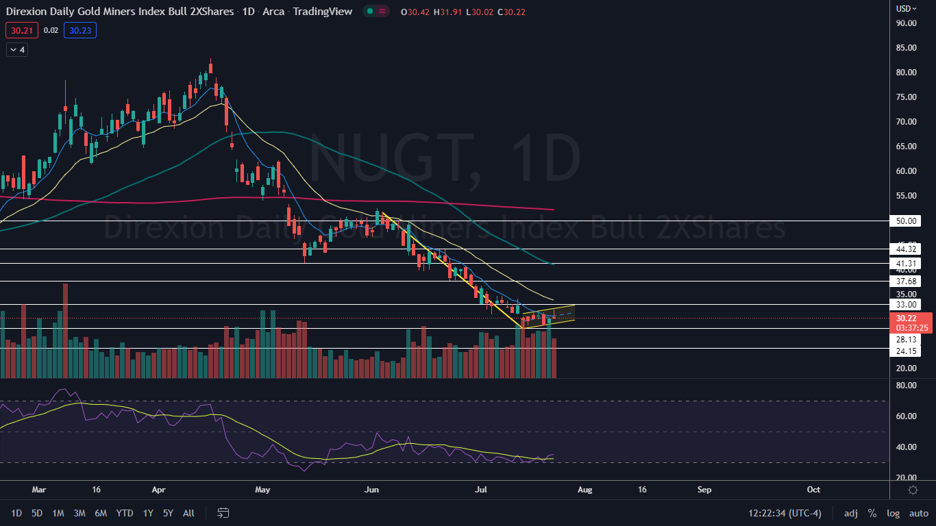Viewport: 936px width, 526px height.
Task: Select the 3M time range
Action: [79, 513]
